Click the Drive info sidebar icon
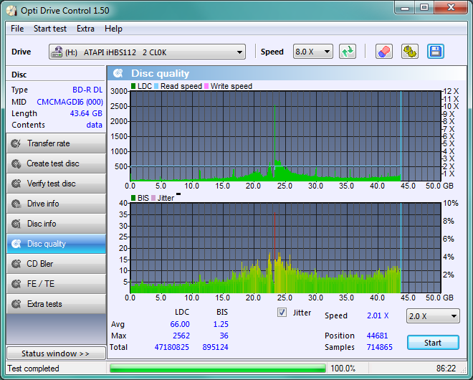Screen dimensions: 473x380 (16, 204)
